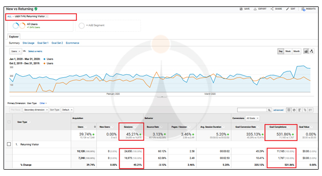The width and height of the screenshot is (322, 176).
Task: Click the sort arrow in Users column
Action: (94, 127)
